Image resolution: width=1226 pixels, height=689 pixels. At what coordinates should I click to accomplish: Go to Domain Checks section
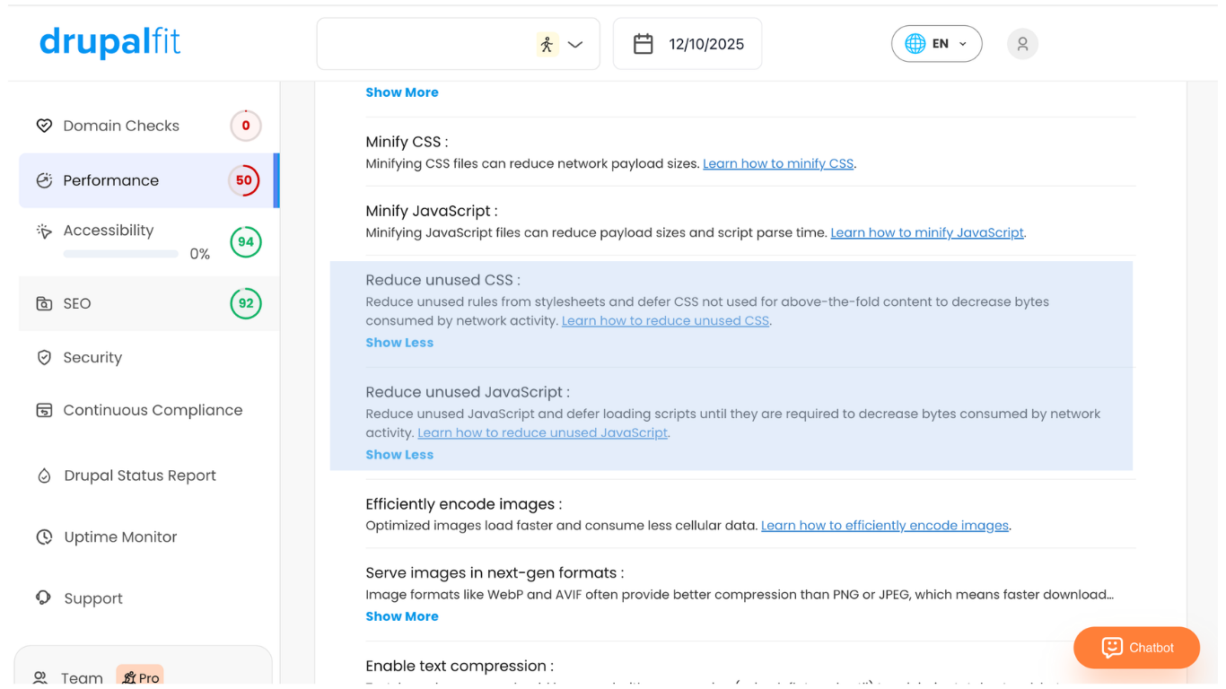148,126
